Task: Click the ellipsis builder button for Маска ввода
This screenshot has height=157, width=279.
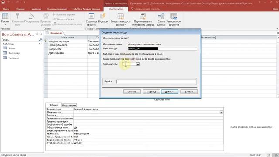Action: pos(221,112)
